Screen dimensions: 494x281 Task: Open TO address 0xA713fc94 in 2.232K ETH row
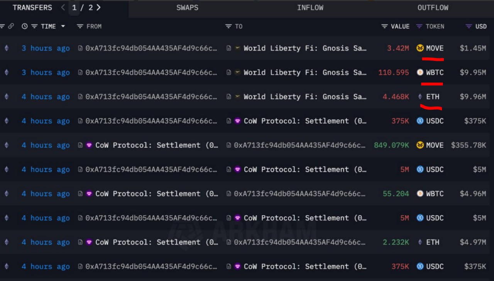(299, 242)
